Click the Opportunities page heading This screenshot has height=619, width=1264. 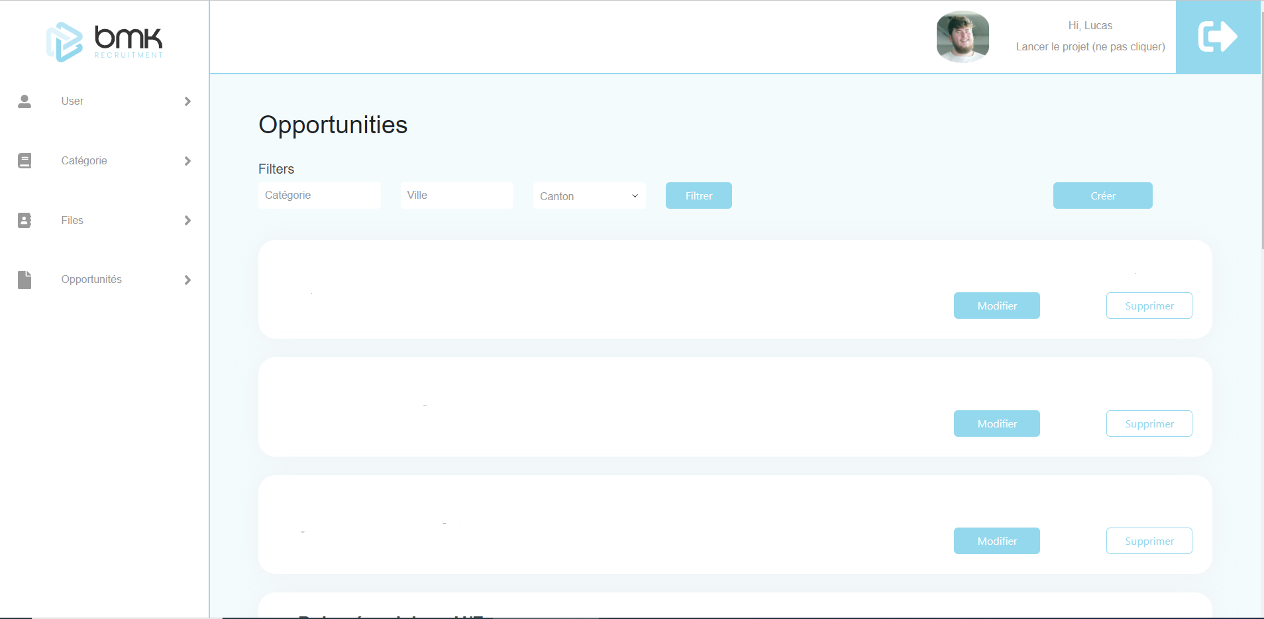(333, 125)
